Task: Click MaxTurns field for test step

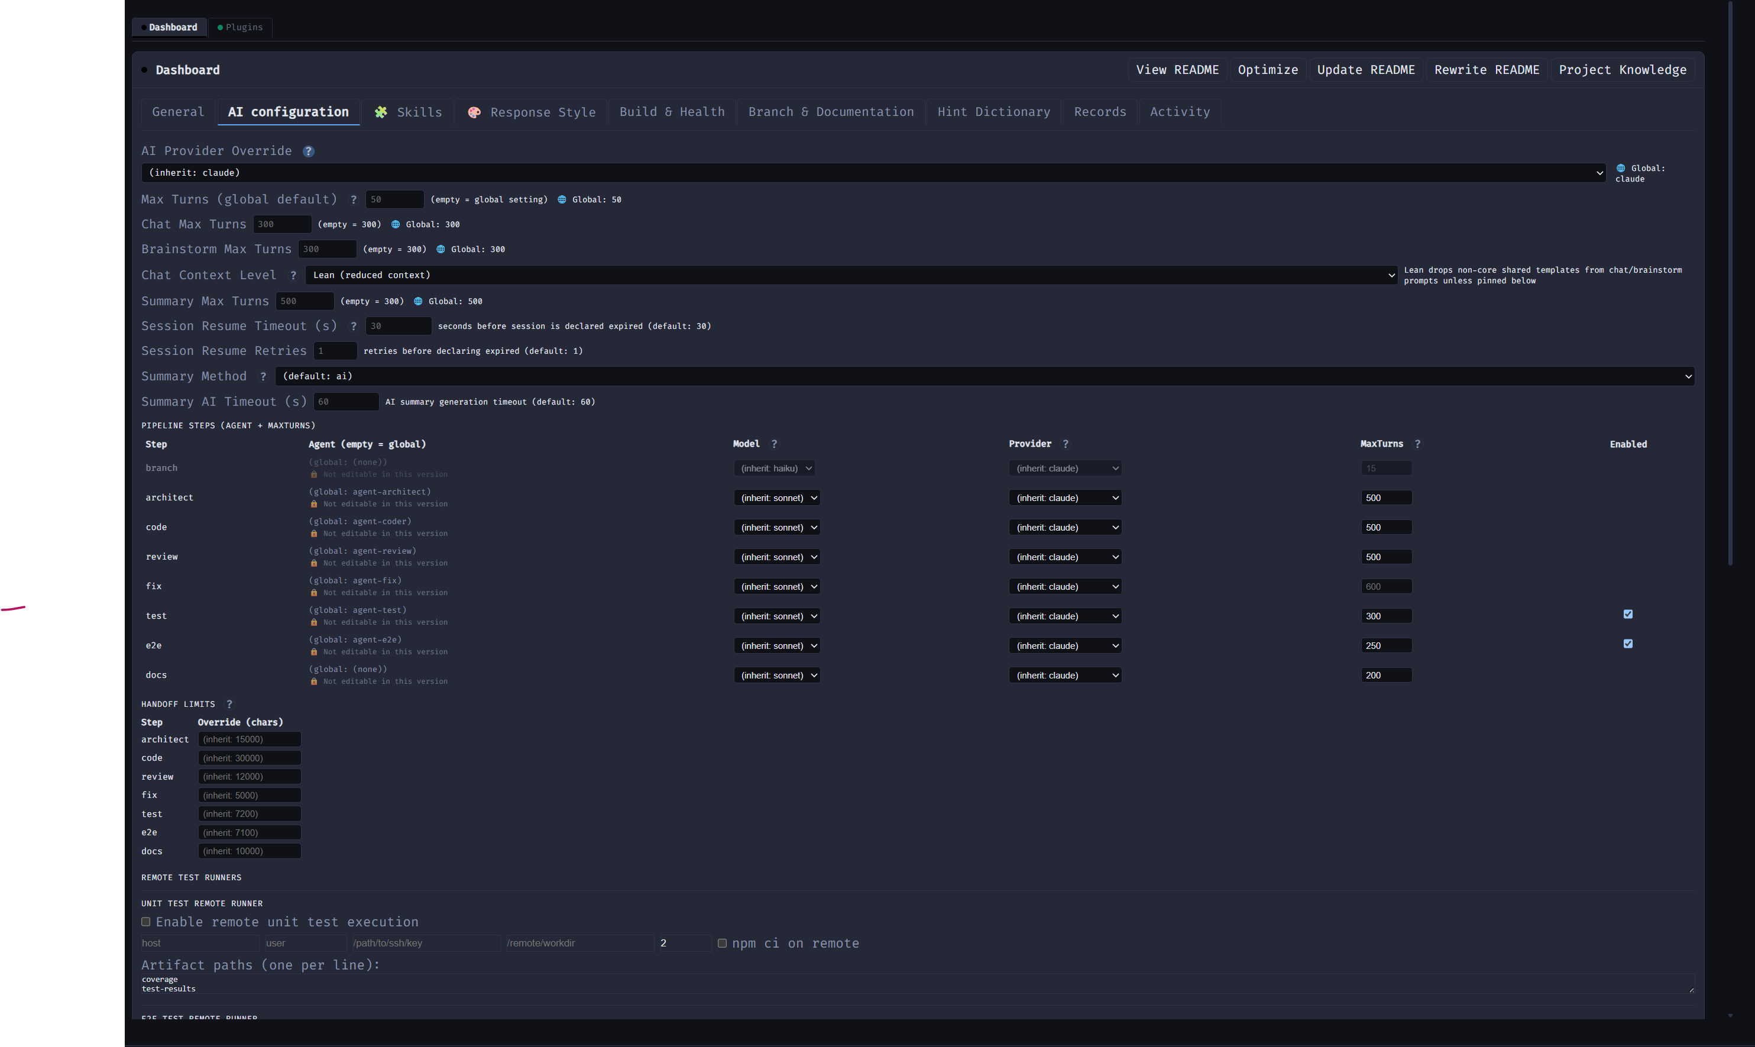Action: click(1386, 616)
